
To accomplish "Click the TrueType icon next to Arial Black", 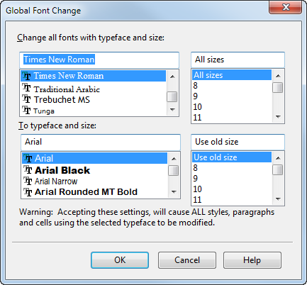I will (28, 169).
